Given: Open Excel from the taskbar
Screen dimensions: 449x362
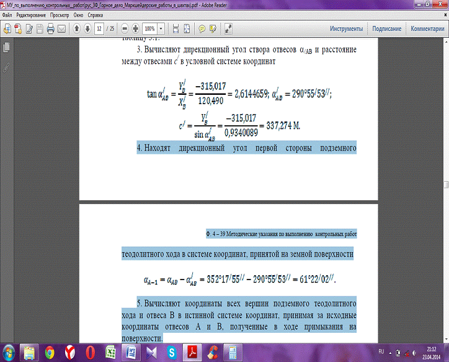Looking at the screenshot, I should [x=110, y=353].
